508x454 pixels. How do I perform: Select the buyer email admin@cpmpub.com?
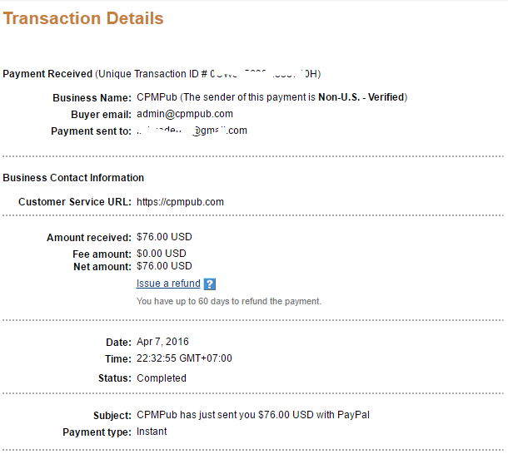[x=185, y=114]
